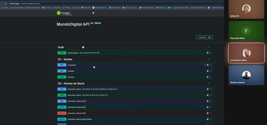This screenshot has height=125, width=267.
Task: Click the lock on the DELETE /alertas-stock/{id} row
Action: click(208, 113)
